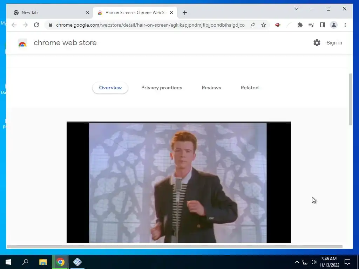
Task: Open the media controls icon
Action: click(311, 25)
